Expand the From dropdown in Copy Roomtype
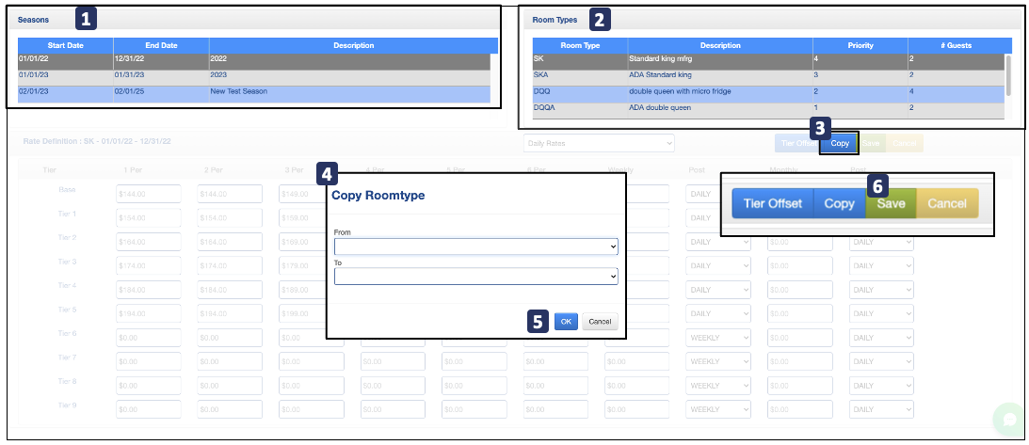The height and width of the screenshot is (445, 1029). pos(475,246)
